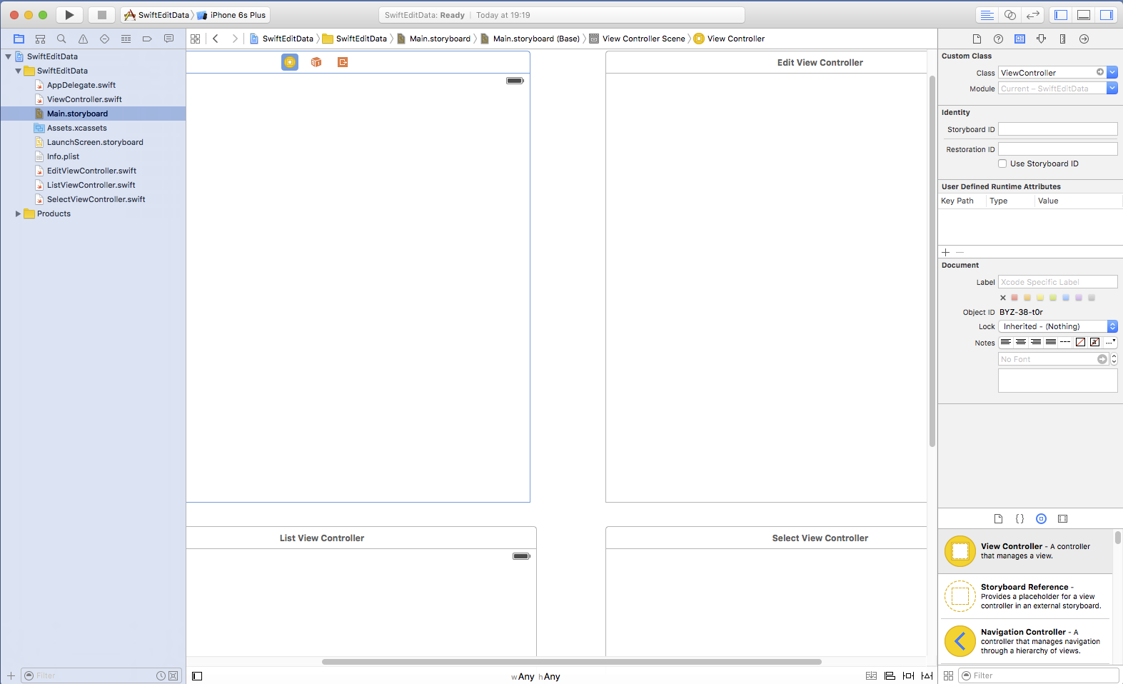Select the red label color swatch
Screen dimensions: 1123x684
point(1014,298)
